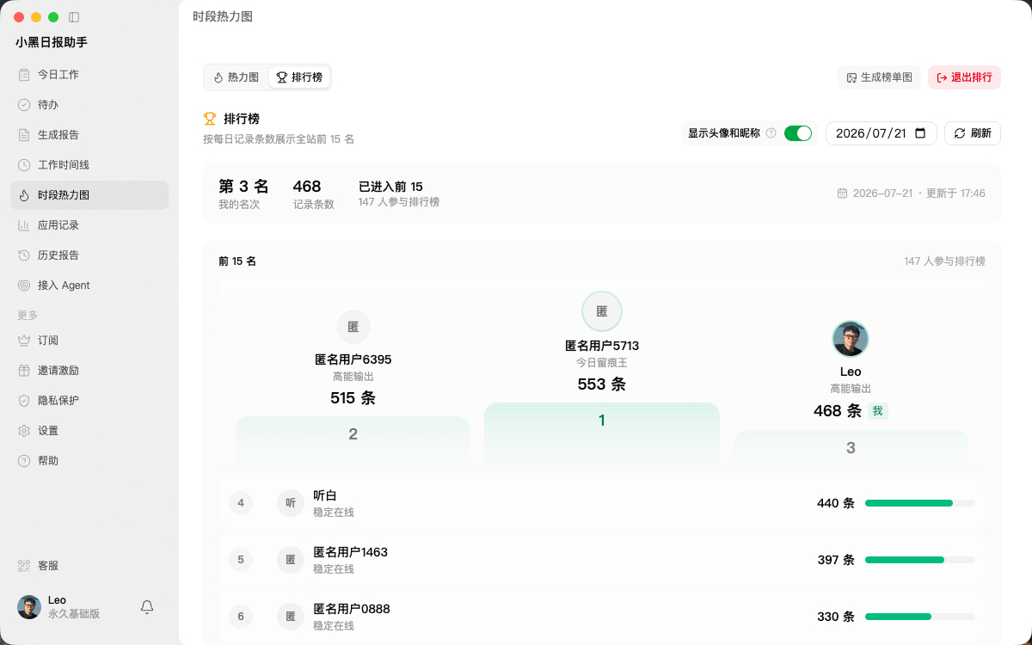Click the 今日留痕王 label
1032x645 pixels.
602,363
